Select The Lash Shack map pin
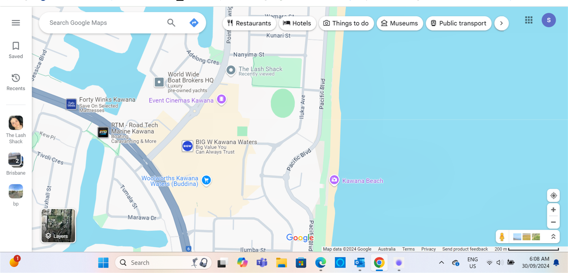The height and width of the screenshot is (273, 568). (231, 70)
